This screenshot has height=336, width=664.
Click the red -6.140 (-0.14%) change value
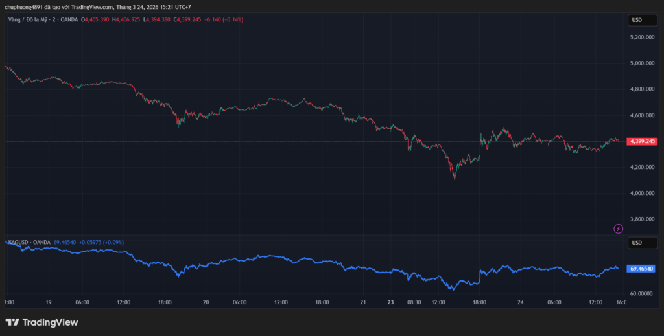(222, 19)
